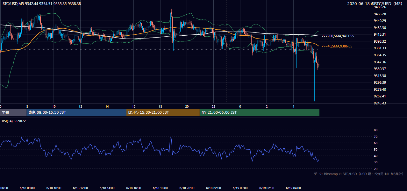Click the bottom date label 6/18 14:00
Image resolution: width=407 pixels, height=191 pixels.
pos(107,188)
